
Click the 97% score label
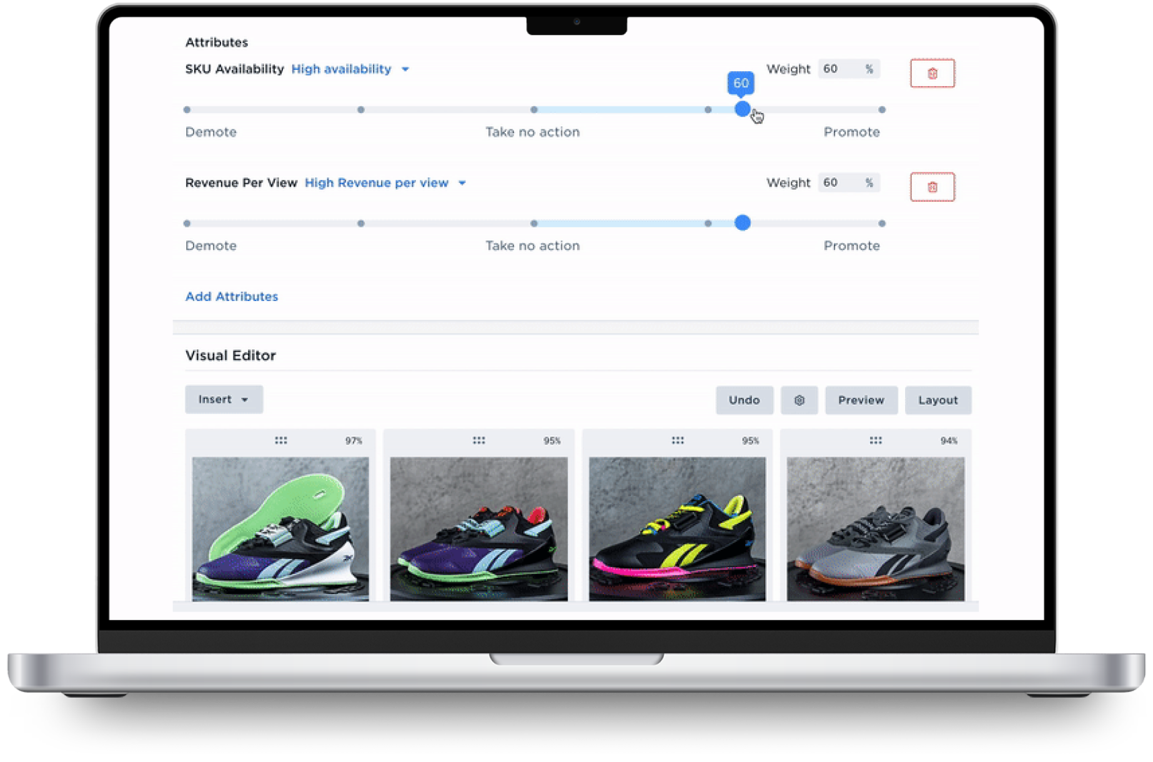coord(354,440)
